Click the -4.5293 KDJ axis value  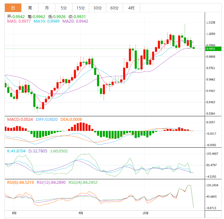211,177
